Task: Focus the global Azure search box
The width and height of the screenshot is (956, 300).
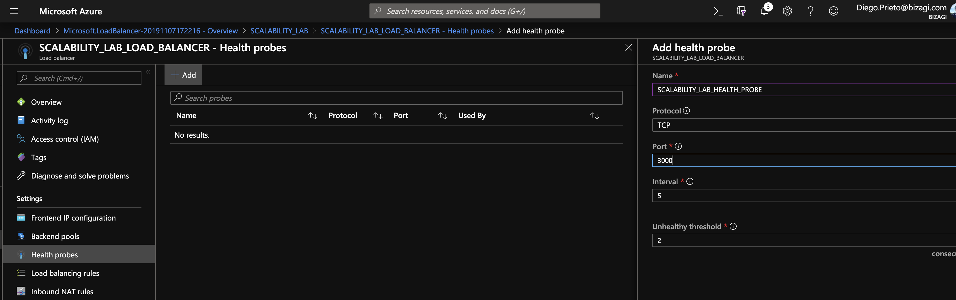Action: pos(485,11)
